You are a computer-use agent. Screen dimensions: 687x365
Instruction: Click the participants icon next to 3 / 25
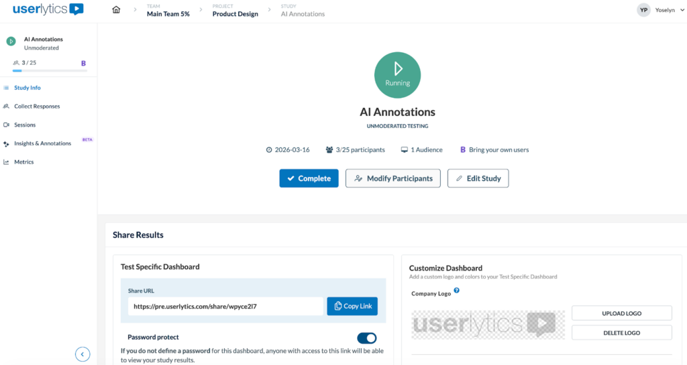click(x=16, y=63)
